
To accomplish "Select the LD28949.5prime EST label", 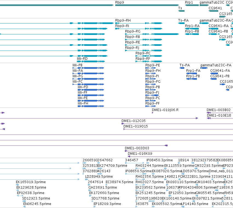I will [99, 176].
